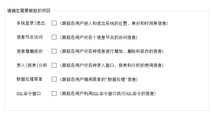Tick the SQL命令窗口 checkbox
This screenshot has height=115, width=212.
pyautogui.click(x=54, y=93)
